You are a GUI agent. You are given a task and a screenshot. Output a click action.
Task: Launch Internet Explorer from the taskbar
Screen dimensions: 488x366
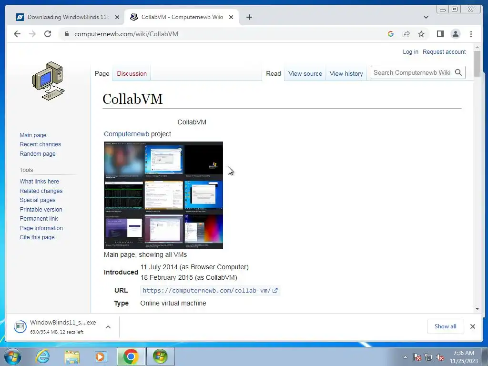[42, 356]
